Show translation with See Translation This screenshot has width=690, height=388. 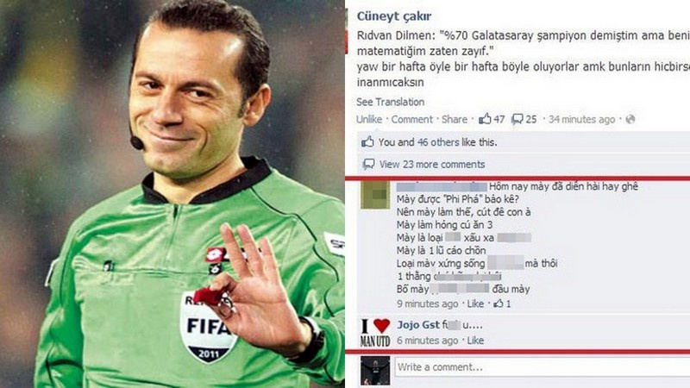(391, 102)
